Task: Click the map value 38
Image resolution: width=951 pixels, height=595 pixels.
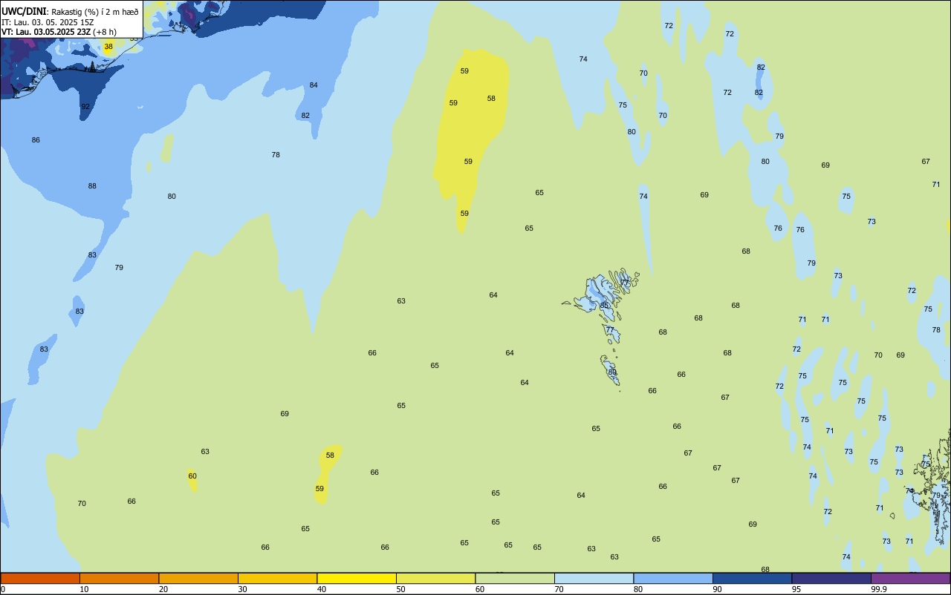Action: [x=108, y=47]
